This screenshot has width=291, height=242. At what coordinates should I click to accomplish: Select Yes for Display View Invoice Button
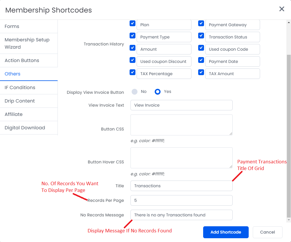tap(158, 92)
